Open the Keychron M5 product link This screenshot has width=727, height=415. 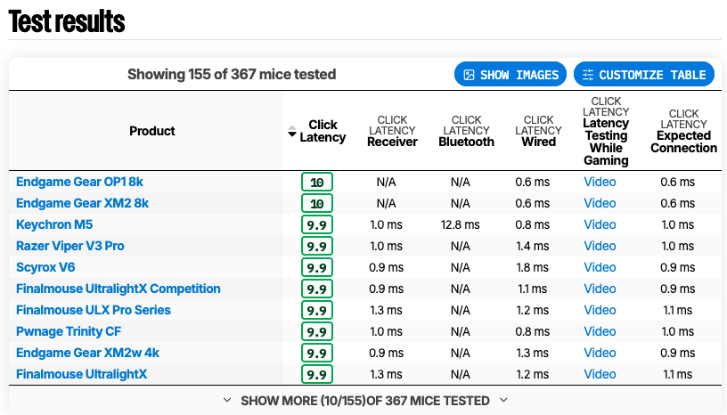coord(54,224)
